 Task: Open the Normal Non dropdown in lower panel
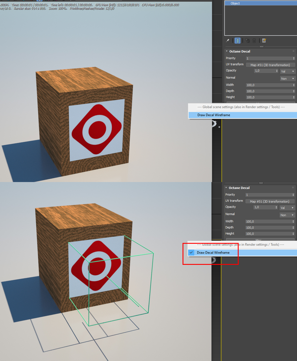287,215
